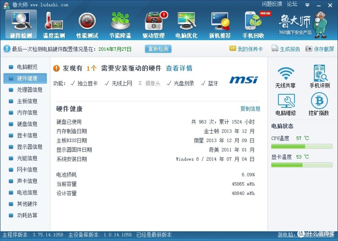
Task: Click detection date 2014年7月27日
Action: [x=115, y=49]
